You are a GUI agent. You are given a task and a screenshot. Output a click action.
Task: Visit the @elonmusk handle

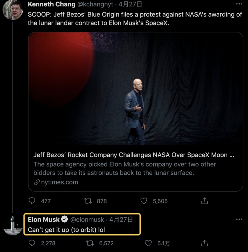pyautogui.click(x=87, y=219)
